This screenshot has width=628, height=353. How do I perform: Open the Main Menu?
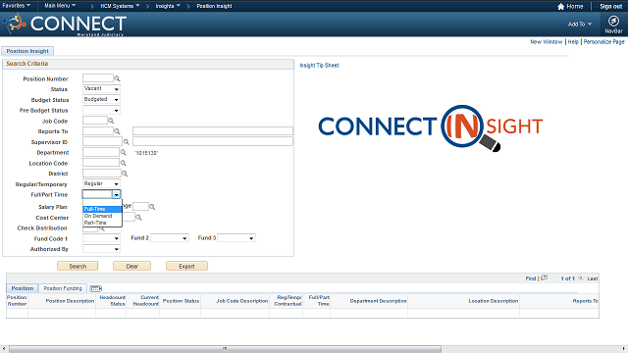coord(60,6)
